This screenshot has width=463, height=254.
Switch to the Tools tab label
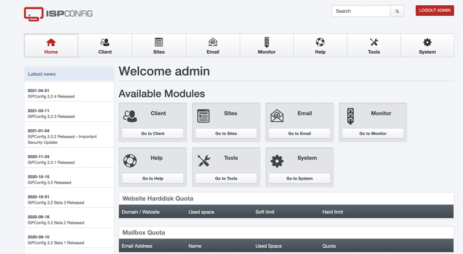click(x=374, y=52)
